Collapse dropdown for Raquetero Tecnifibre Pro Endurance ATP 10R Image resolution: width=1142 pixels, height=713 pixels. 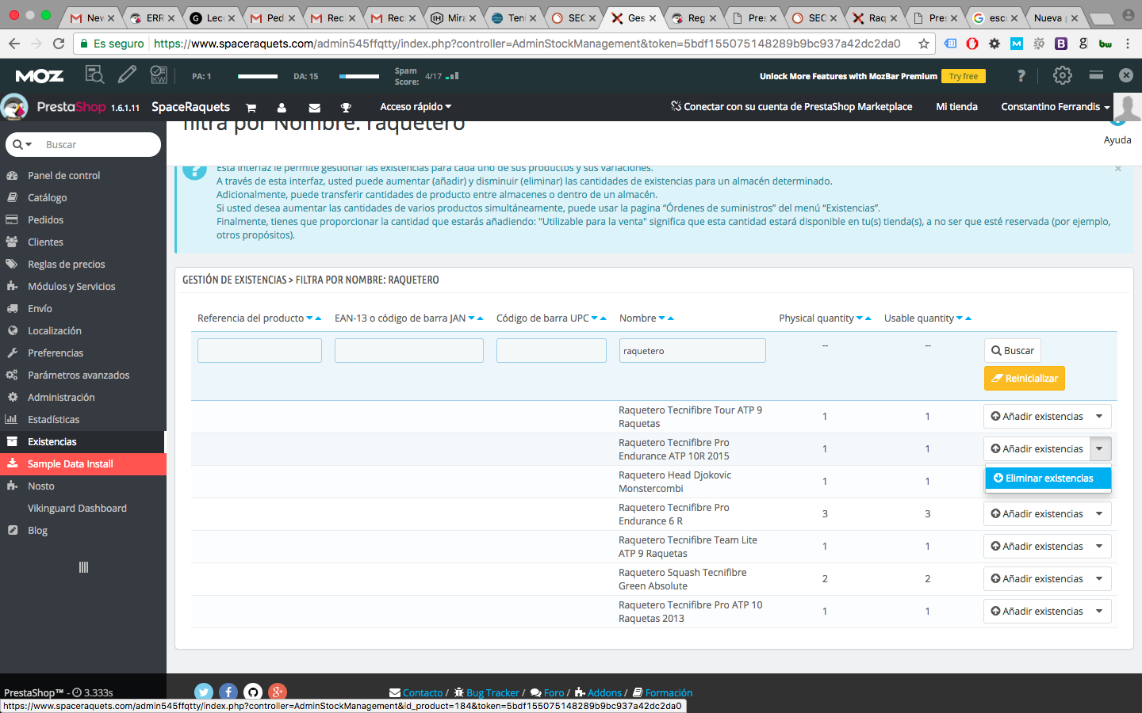pyautogui.click(x=1099, y=448)
